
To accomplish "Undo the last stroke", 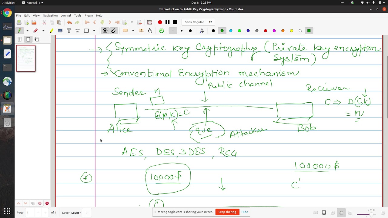I will point(69,22).
